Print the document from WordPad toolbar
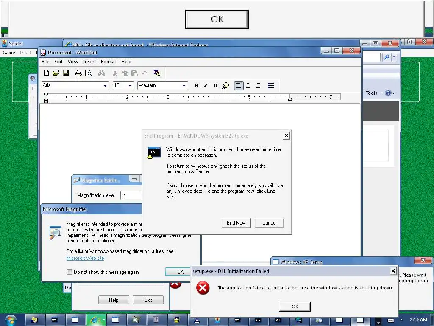Viewport: 434px width, 326px height. click(x=78, y=73)
